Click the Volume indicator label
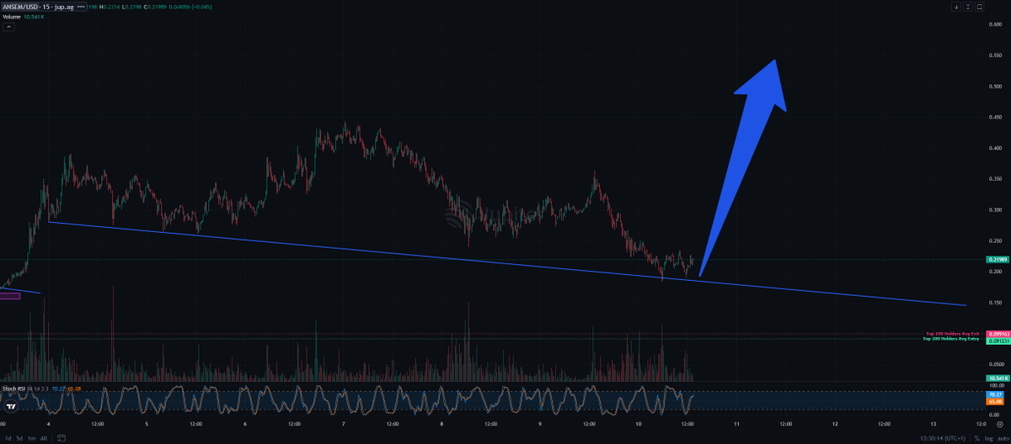The width and height of the screenshot is (1011, 444). (13, 17)
